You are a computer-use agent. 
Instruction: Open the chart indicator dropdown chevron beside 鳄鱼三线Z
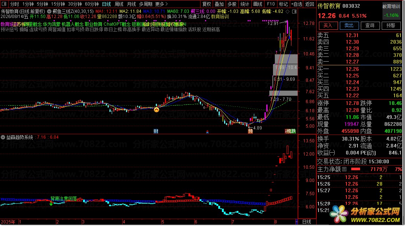tap(49, 11)
